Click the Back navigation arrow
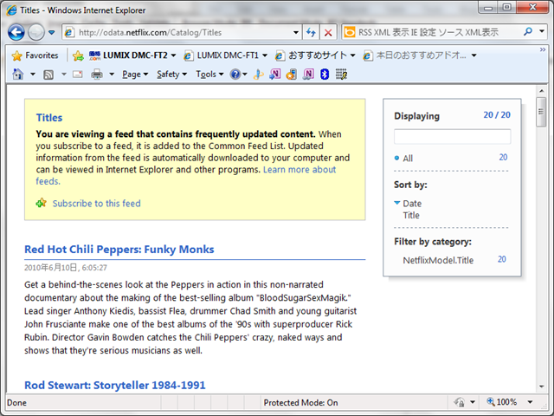This screenshot has width=554, height=416. coord(16,33)
